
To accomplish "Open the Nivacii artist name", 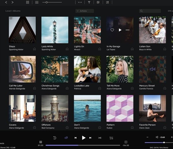I will (77, 50).
